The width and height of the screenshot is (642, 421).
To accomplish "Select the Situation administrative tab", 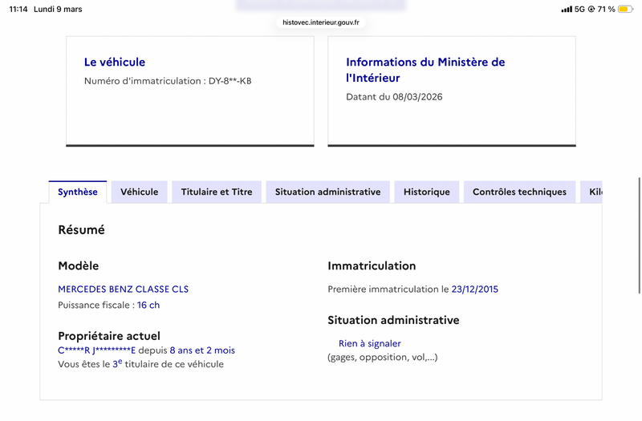I will pos(327,192).
